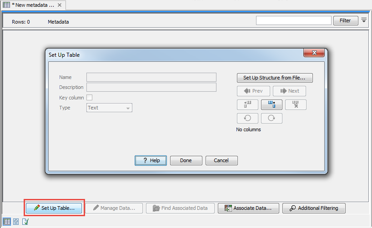Screen dimensions: 372x228
Task: Click the undo counterclockwise arrow button
Action: click(247, 119)
